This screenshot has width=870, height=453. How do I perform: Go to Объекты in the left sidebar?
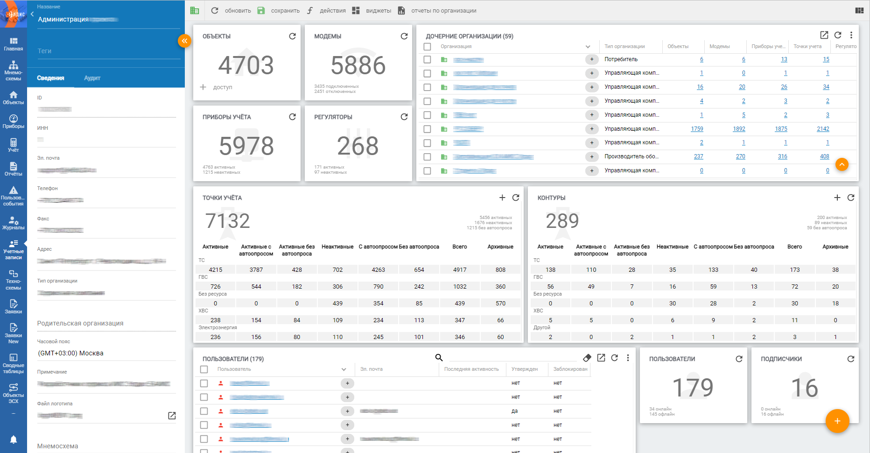tap(14, 98)
